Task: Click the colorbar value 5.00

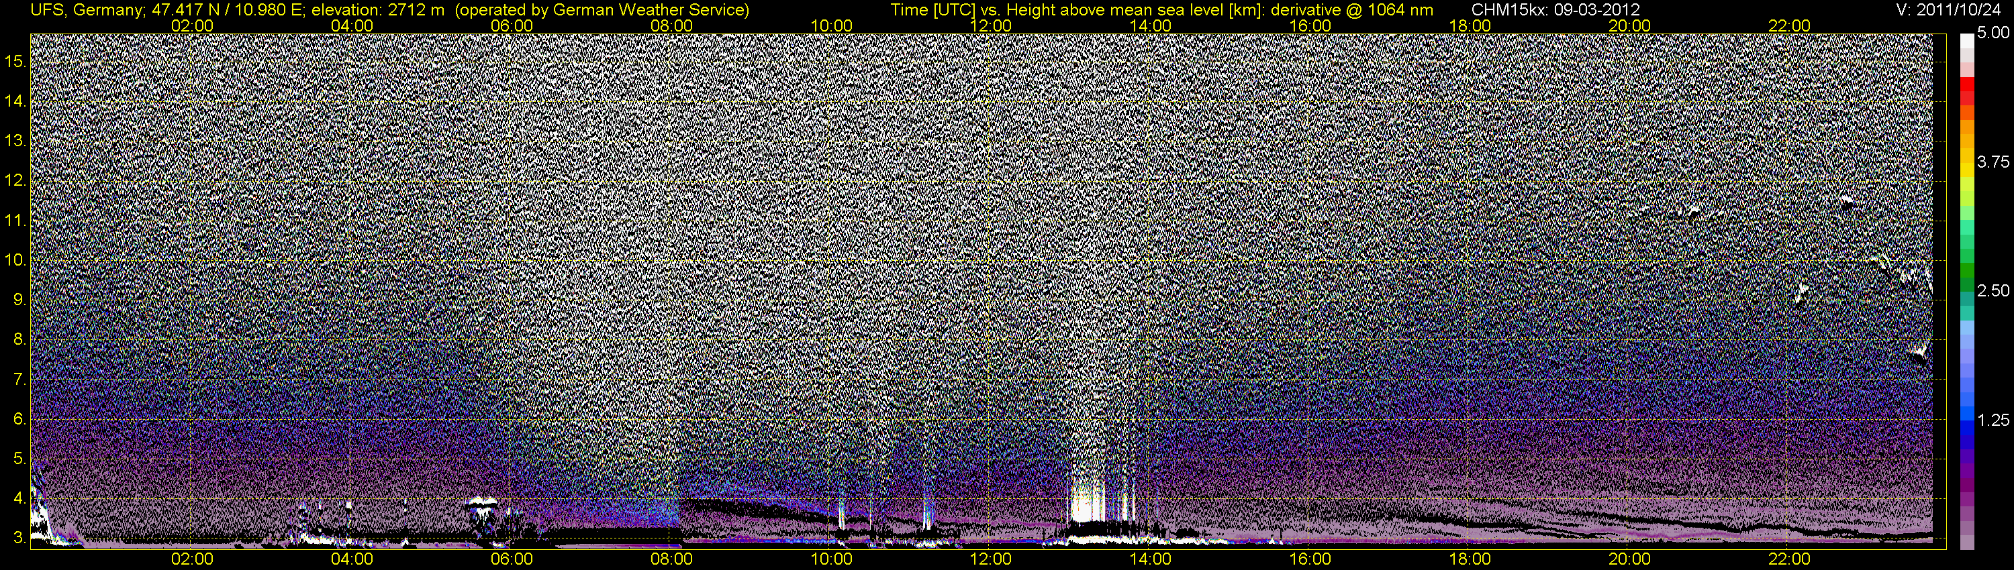Action: click(x=1994, y=33)
